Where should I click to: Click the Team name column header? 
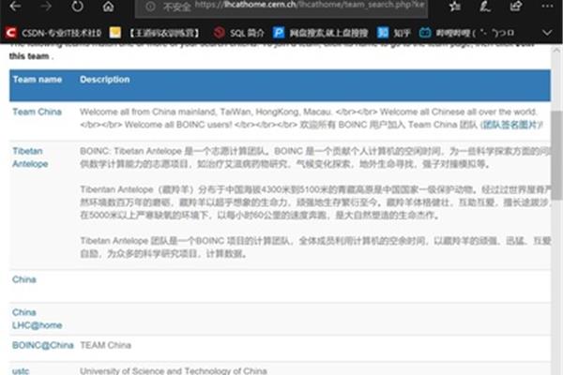coord(38,80)
